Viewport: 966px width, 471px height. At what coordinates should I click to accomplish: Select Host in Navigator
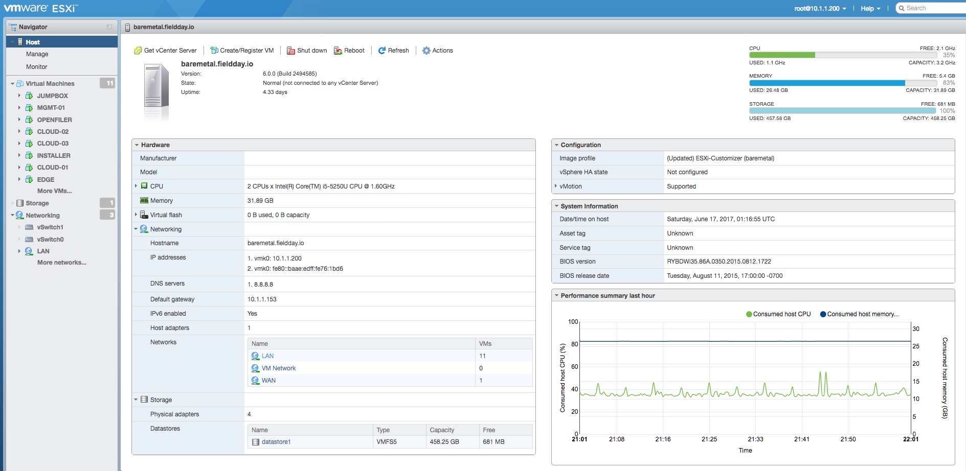pyautogui.click(x=62, y=42)
